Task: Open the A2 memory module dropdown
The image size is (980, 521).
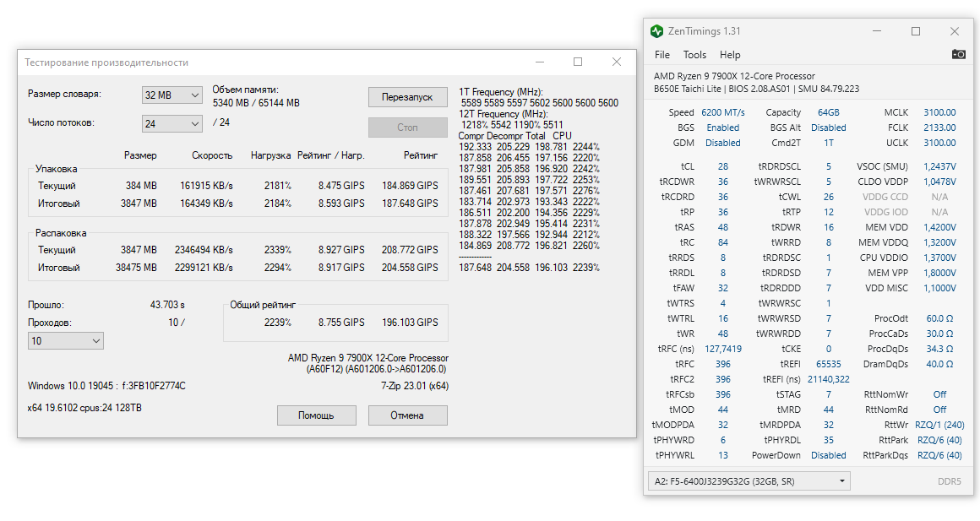Action: click(x=749, y=481)
